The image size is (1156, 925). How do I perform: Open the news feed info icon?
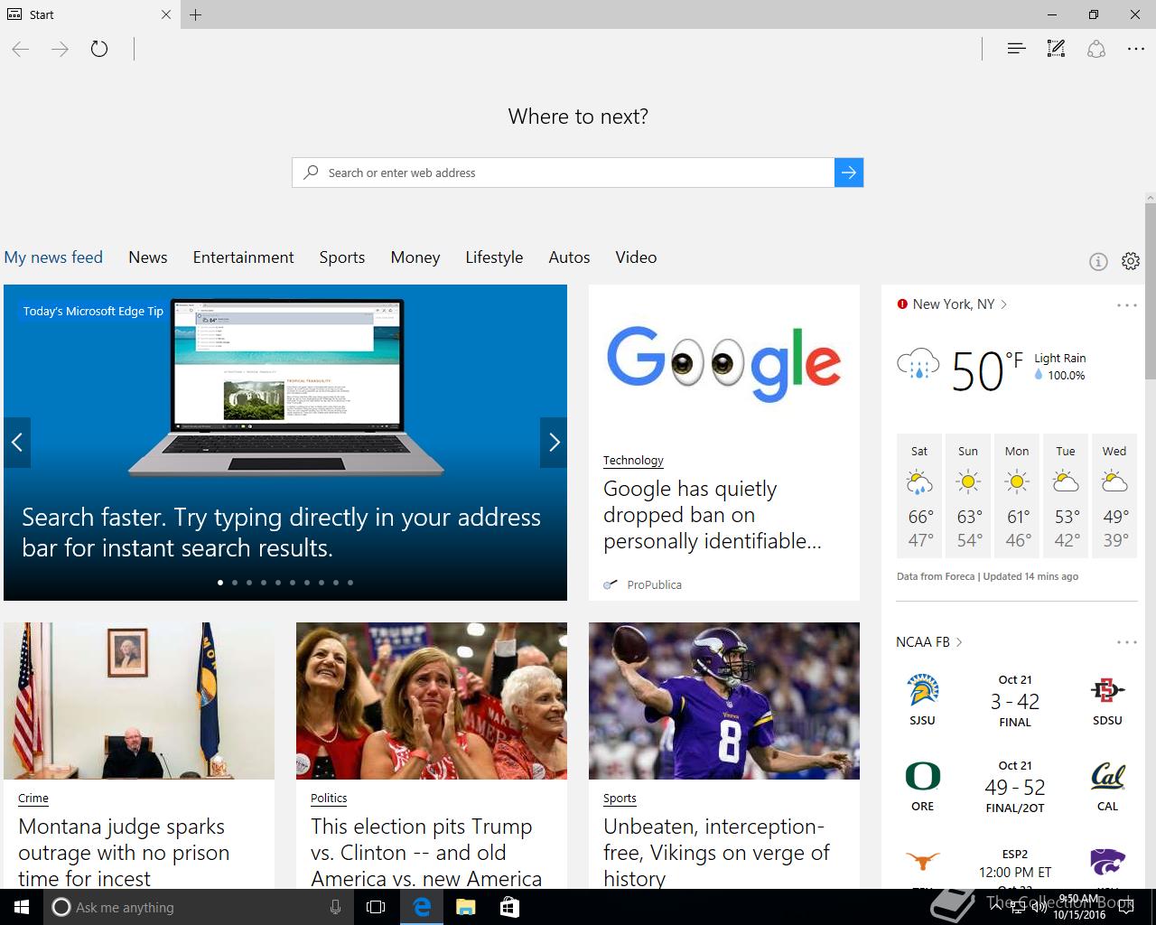point(1098,261)
